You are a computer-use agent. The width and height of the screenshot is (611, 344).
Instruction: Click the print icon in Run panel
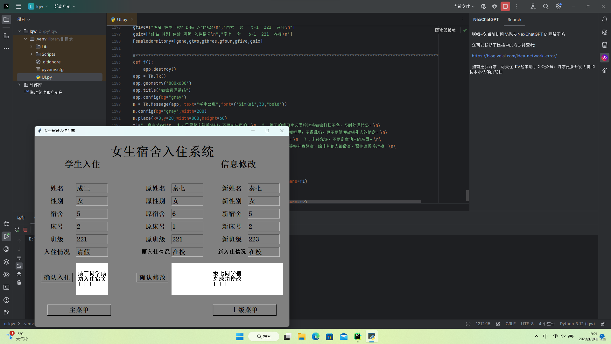19,274
